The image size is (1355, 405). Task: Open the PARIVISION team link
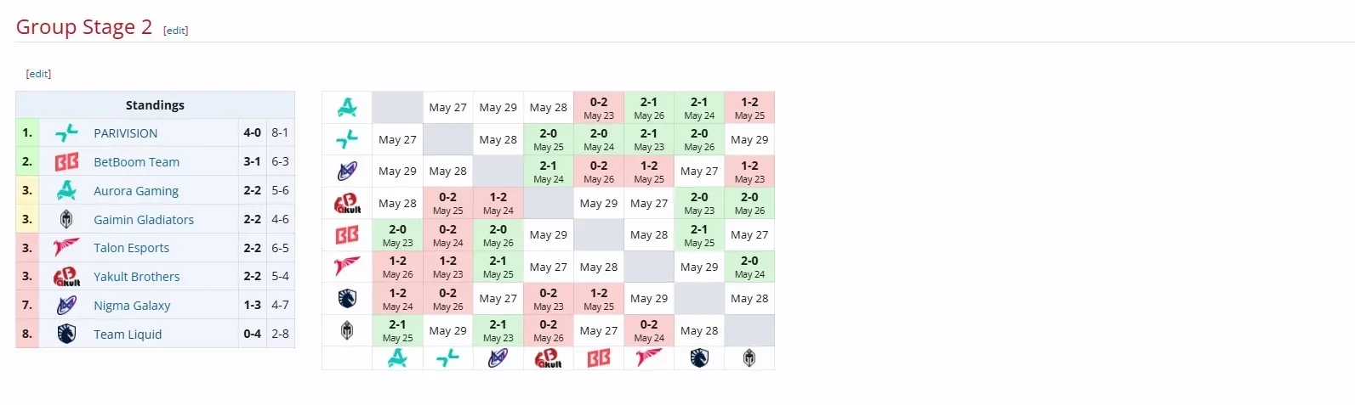click(x=125, y=133)
